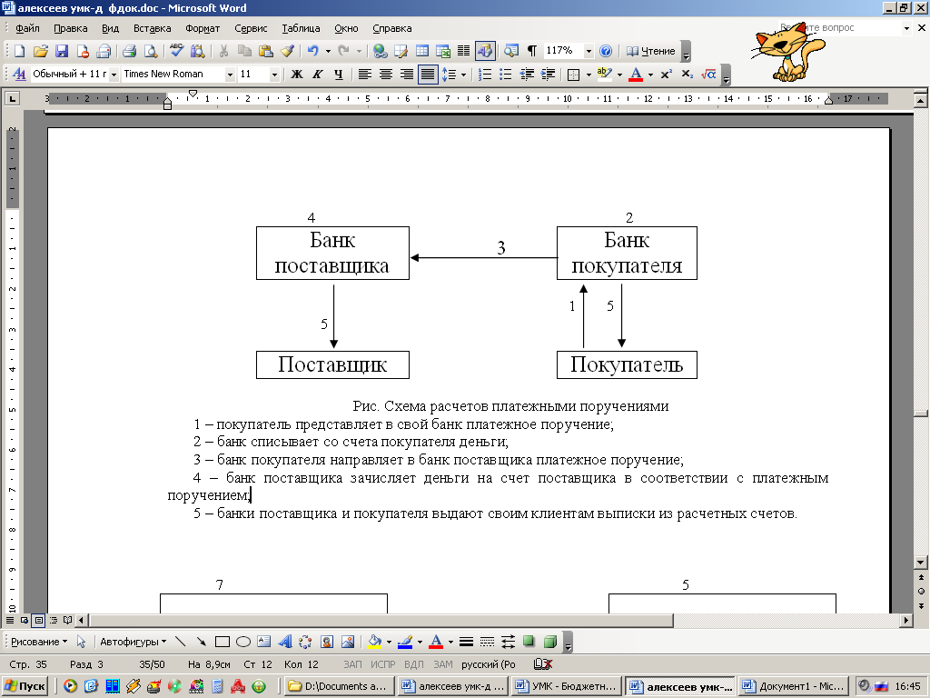Image resolution: width=930 pixels, height=698 pixels.
Task: Click the Пуск start button
Action: 25,686
